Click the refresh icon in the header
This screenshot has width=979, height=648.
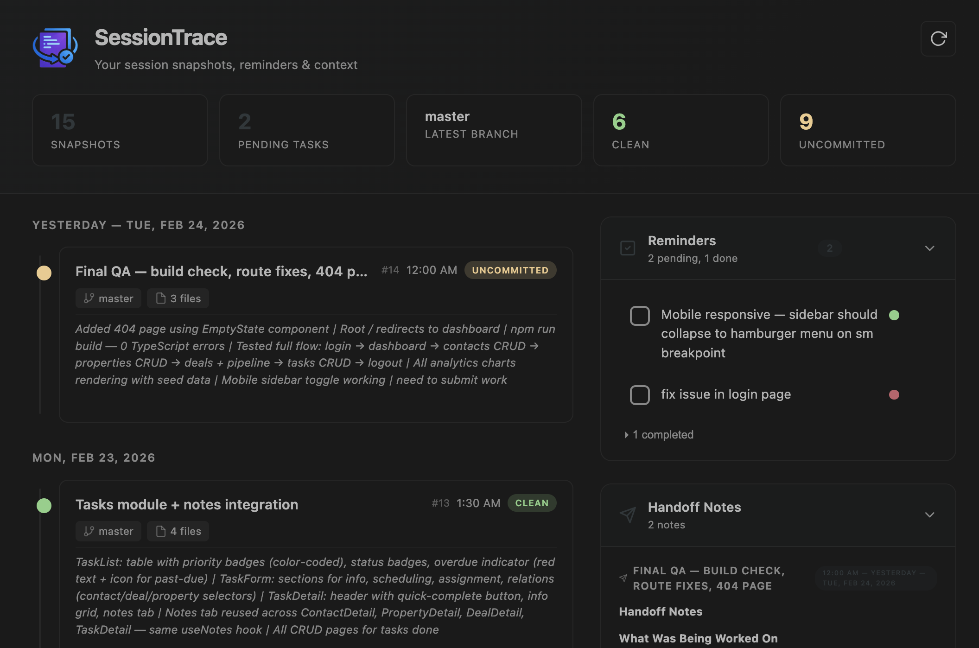click(x=938, y=38)
